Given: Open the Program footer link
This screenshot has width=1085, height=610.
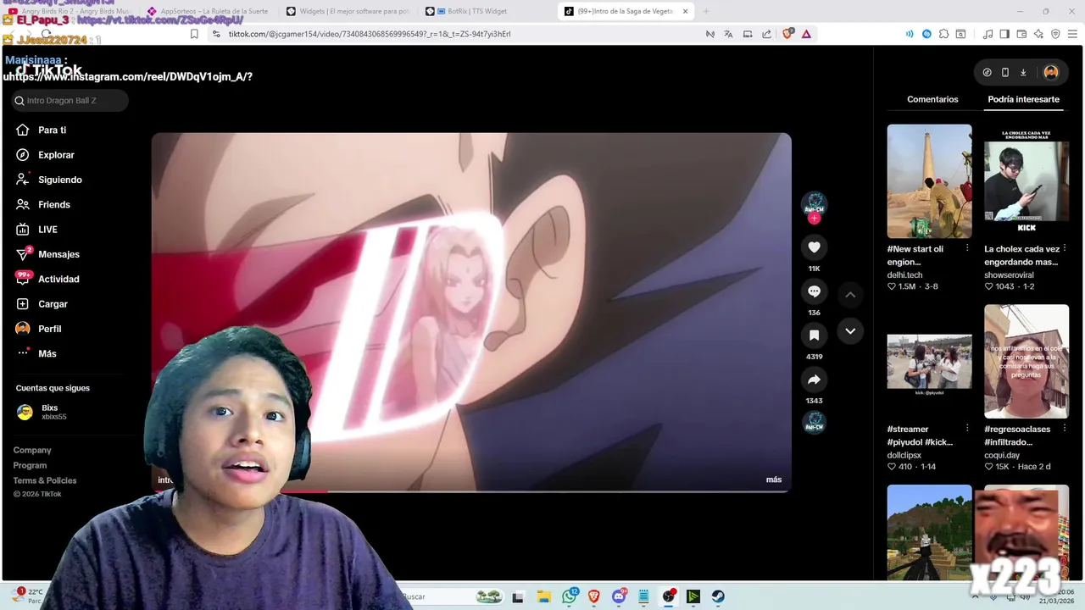Looking at the screenshot, I should (x=30, y=465).
